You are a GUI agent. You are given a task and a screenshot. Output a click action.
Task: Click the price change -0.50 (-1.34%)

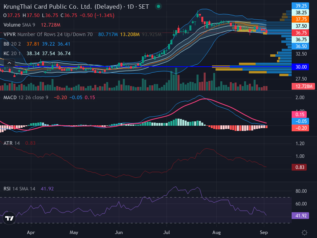coord(97,15)
